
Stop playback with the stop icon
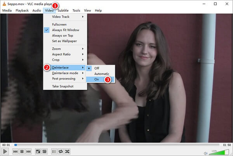pyautogui.click(x=22, y=151)
